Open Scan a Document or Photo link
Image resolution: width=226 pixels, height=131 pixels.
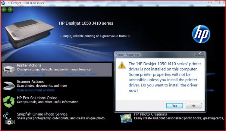tap(36, 90)
